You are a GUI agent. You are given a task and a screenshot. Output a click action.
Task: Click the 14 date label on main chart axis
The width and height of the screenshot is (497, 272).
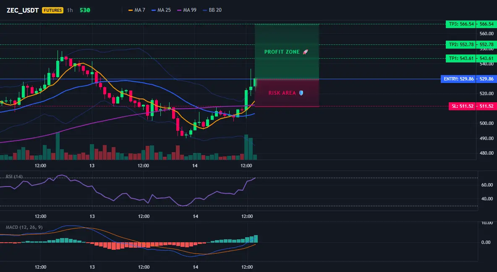click(x=195, y=166)
